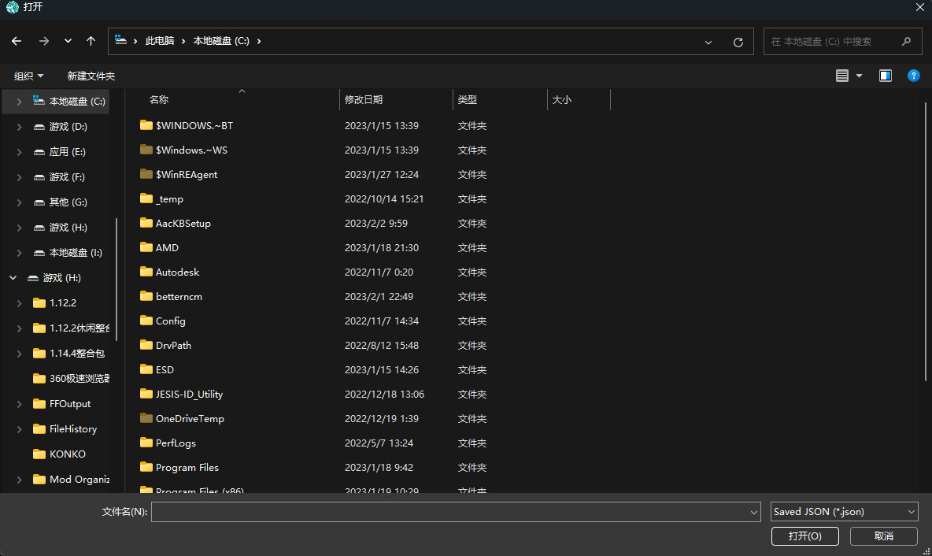The width and height of the screenshot is (932, 556).
Task: Select the $WinREAgent folder icon
Action: [146, 173]
